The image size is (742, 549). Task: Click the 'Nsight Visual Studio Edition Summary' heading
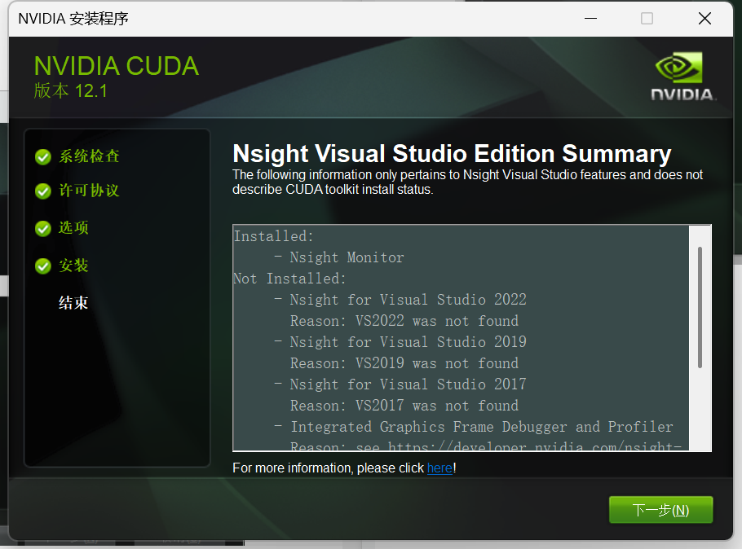452,154
